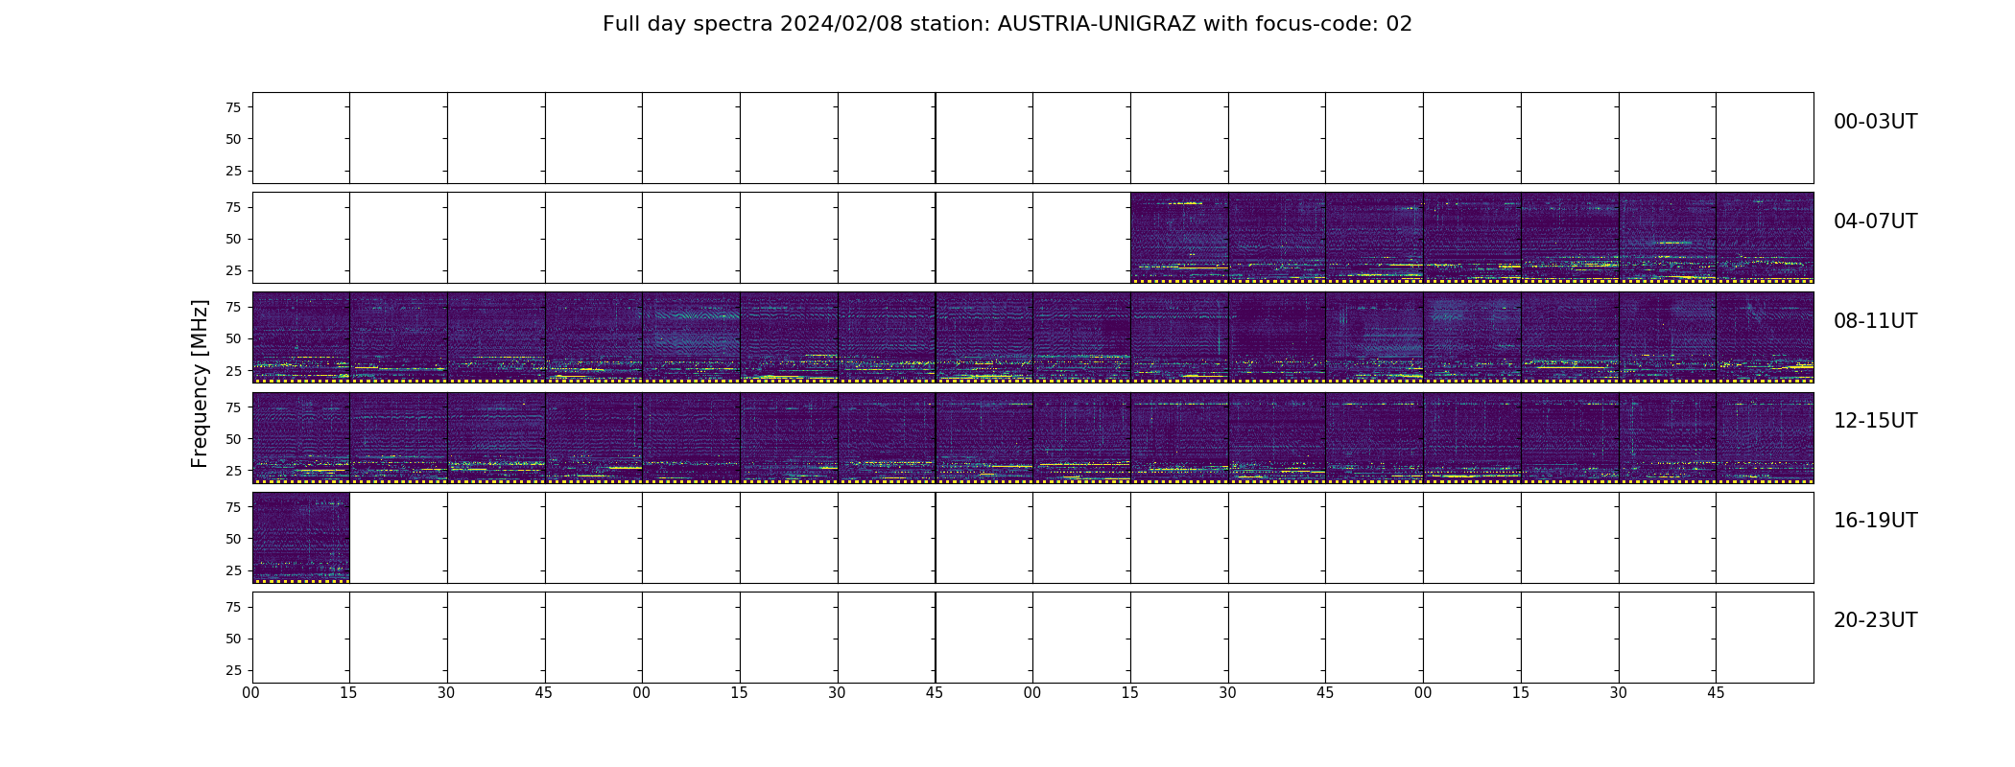Click last spectrogram segment in 04-07UT row
The image size is (2015, 767).
1765,238
